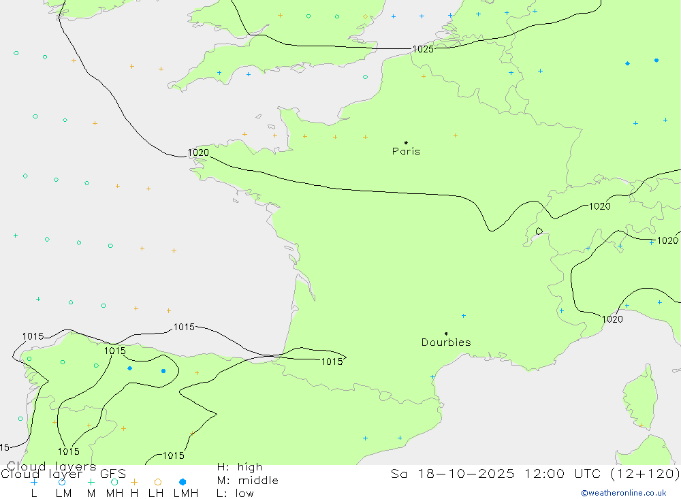Image resolution: width=681 pixels, height=499 pixels.
Task: Click the LMH legend letters
Action: pyautogui.click(x=186, y=494)
